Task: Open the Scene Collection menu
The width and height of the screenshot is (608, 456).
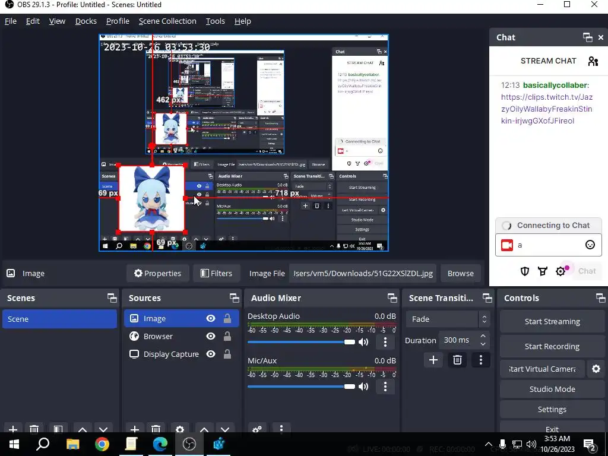Action: click(167, 21)
